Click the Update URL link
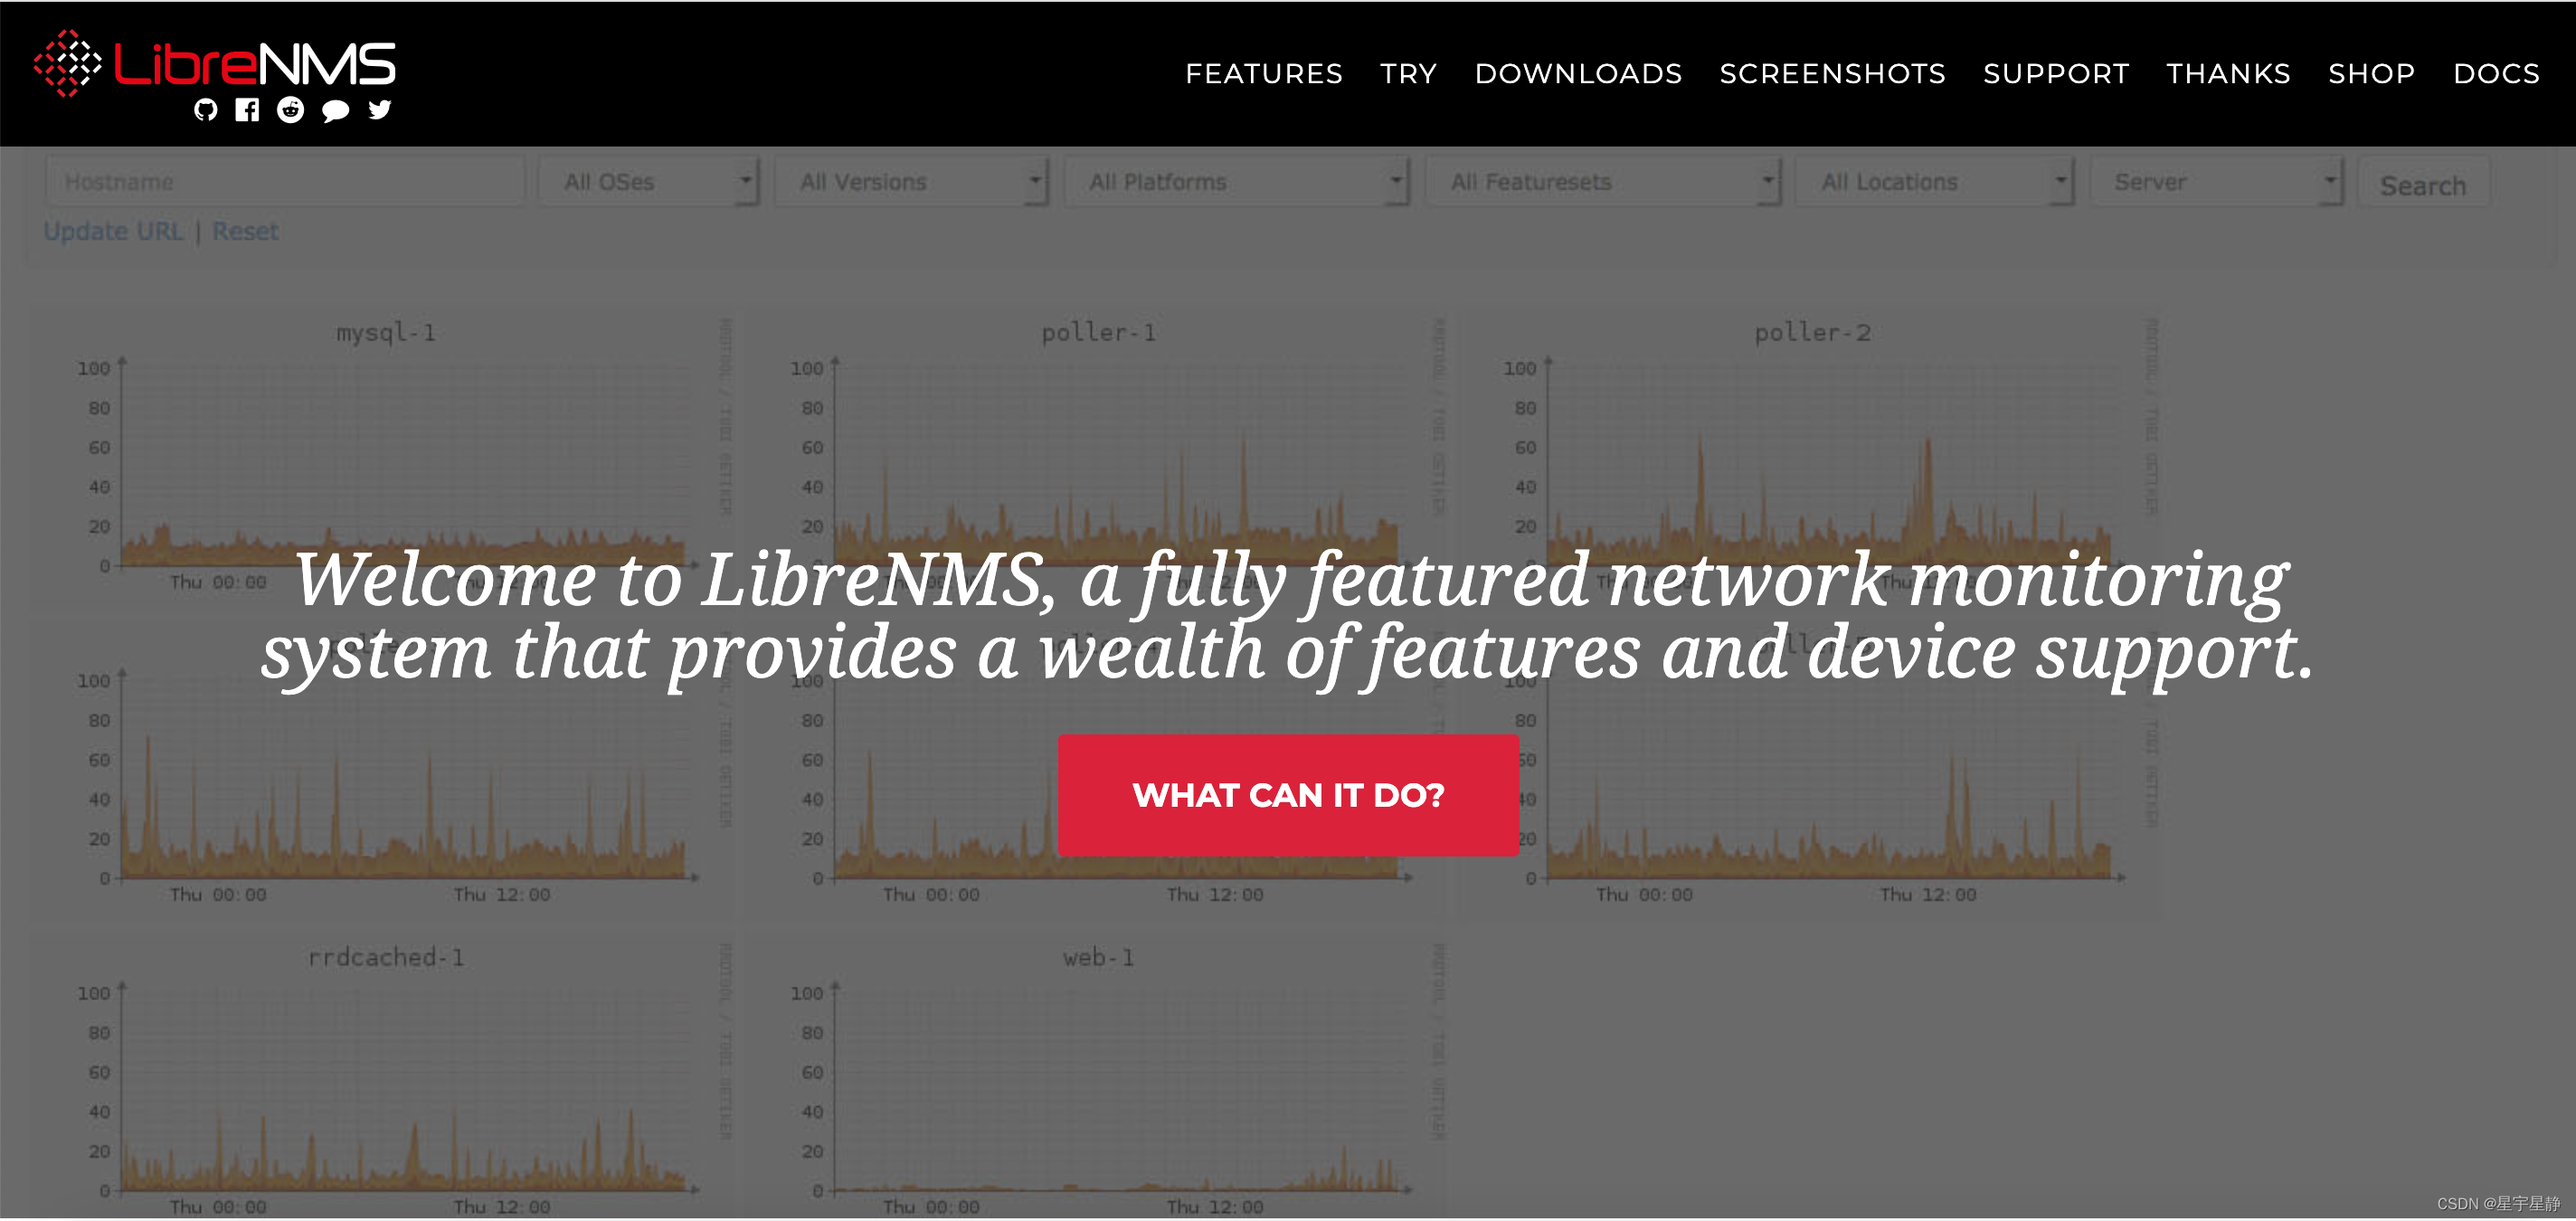Image resolution: width=2576 pixels, height=1221 pixels. tap(113, 231)
